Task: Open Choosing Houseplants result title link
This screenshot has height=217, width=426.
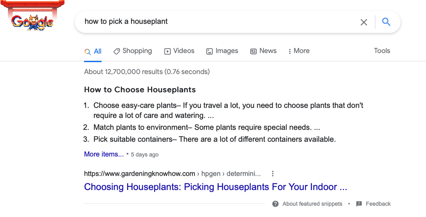Action: (x=215, y=187)
